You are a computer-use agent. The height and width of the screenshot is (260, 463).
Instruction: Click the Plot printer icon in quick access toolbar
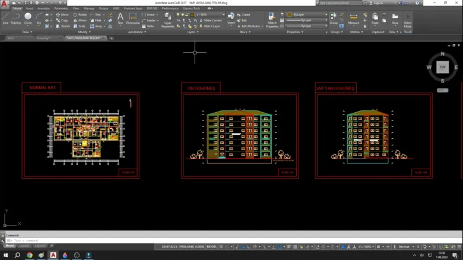[37, 2]
